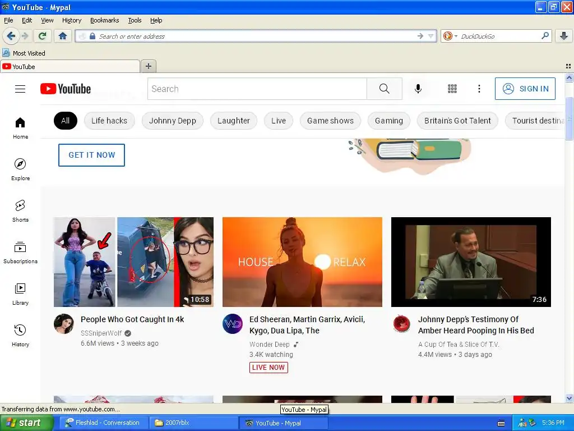Open YouTube settings three-dot menu
This screenshot has width=574, height=431.
click(x=479, y=89)
